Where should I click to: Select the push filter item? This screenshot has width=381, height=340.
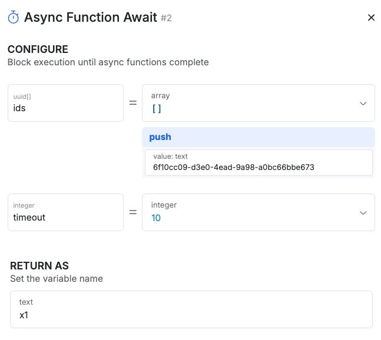[x=160, y=137]
